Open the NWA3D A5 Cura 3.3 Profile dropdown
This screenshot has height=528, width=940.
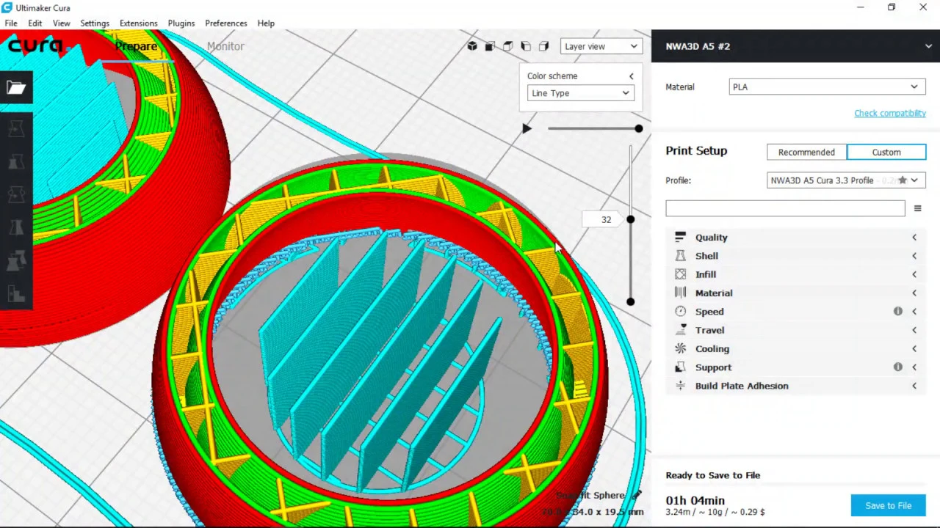(846, 180)
